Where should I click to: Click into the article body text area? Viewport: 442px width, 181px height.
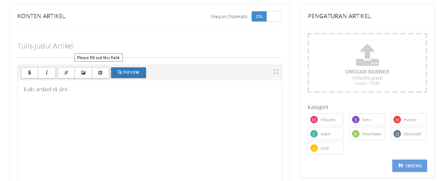150,130
